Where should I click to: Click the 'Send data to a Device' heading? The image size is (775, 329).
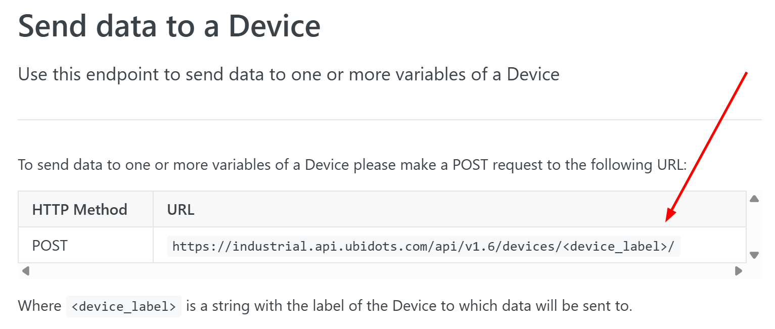click(x=169, y=25)
